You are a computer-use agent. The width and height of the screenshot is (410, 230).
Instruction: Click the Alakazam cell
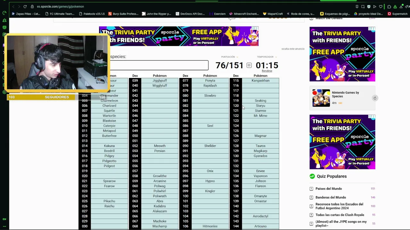pyautogui.click(x=160, y=211)
